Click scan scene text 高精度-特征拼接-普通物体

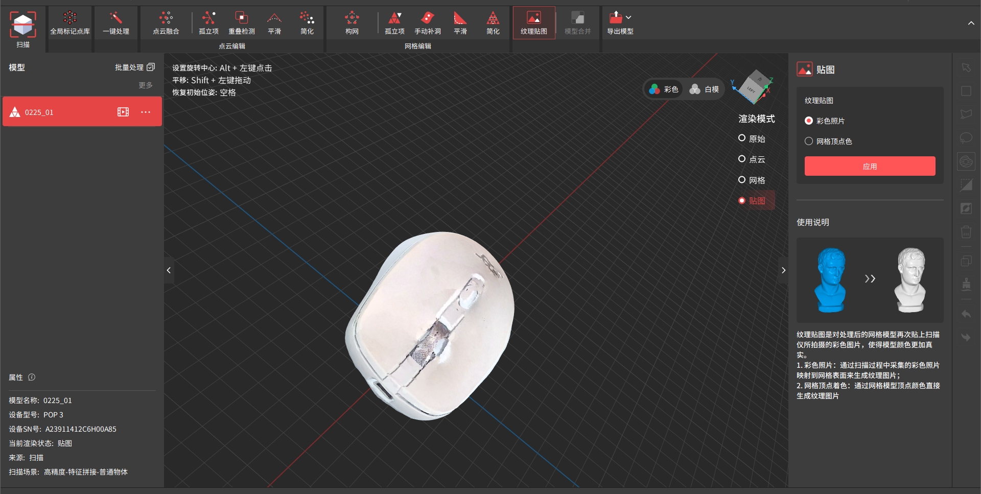coord(86,472)
